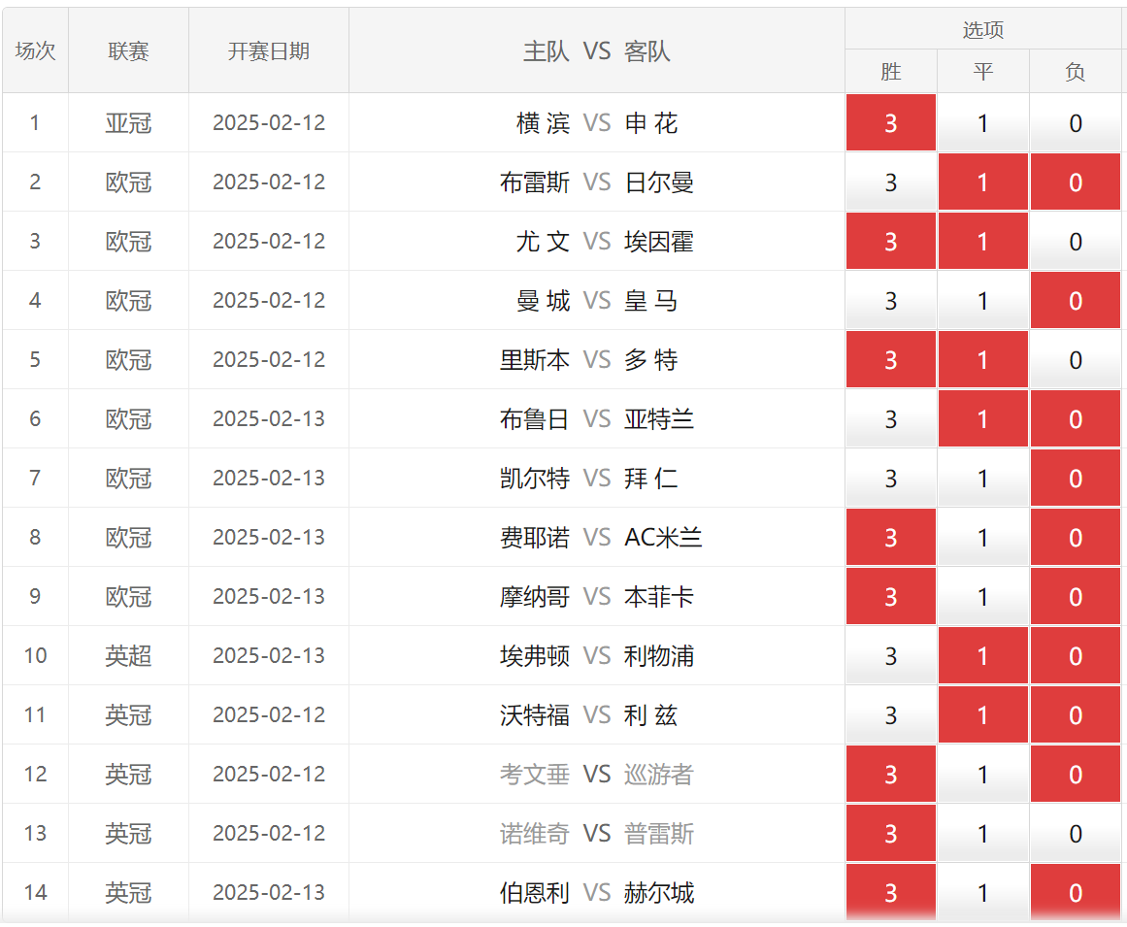Click the 胜 sub-header

(890, 71)
